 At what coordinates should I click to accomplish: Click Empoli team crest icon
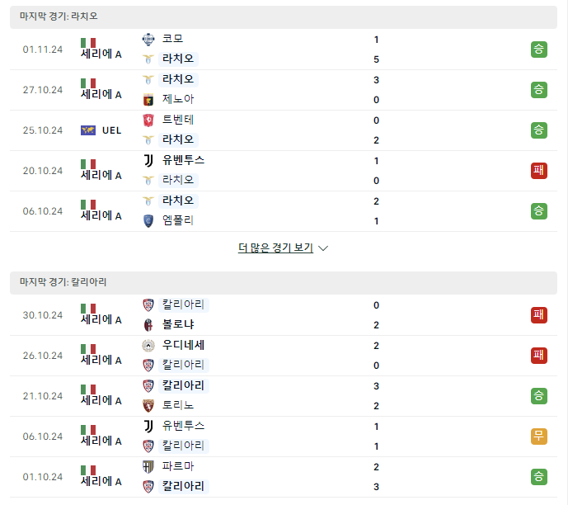[x=148, y=220]
